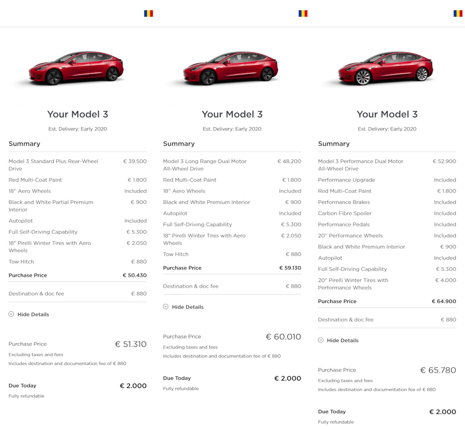
Task: Click the Romanian flag icon above Performance model
Action: click(x=458, y=13)
